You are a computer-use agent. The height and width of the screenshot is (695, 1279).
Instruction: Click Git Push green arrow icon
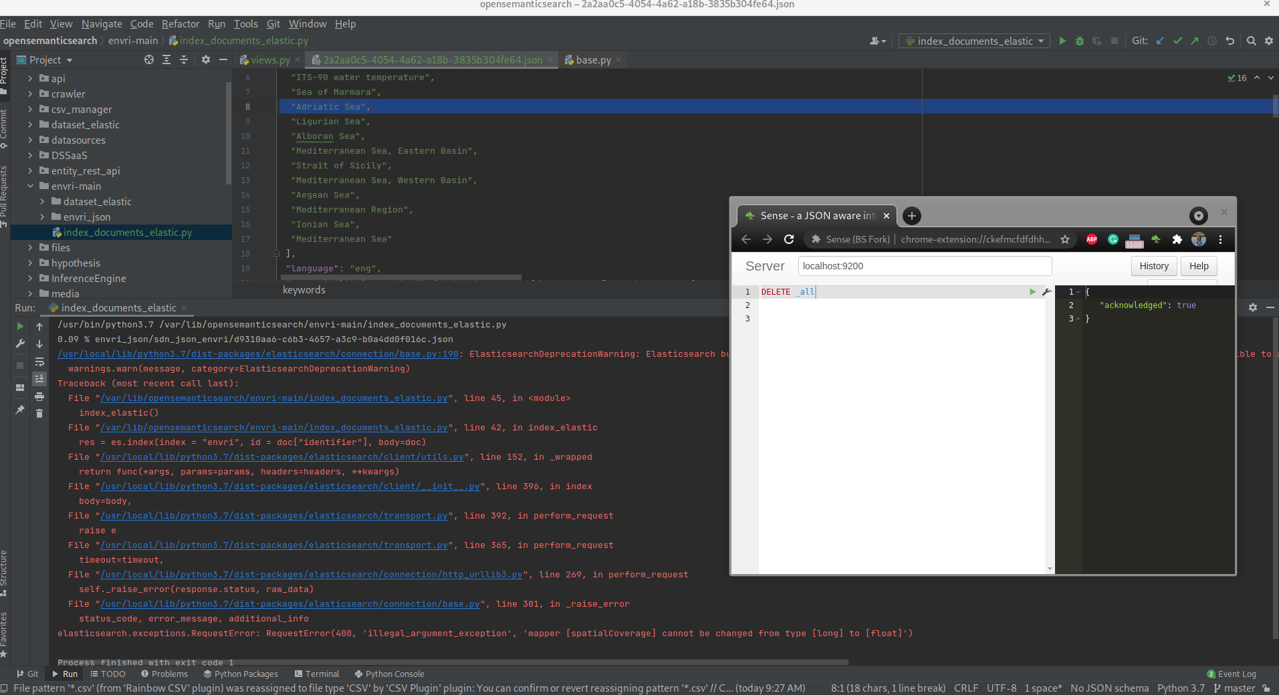(x=1195, y=41)
